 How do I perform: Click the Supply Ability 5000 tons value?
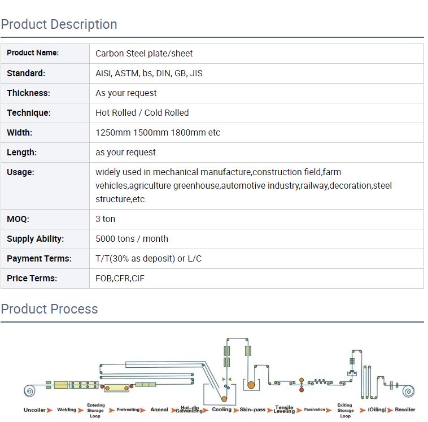[132, 239]
